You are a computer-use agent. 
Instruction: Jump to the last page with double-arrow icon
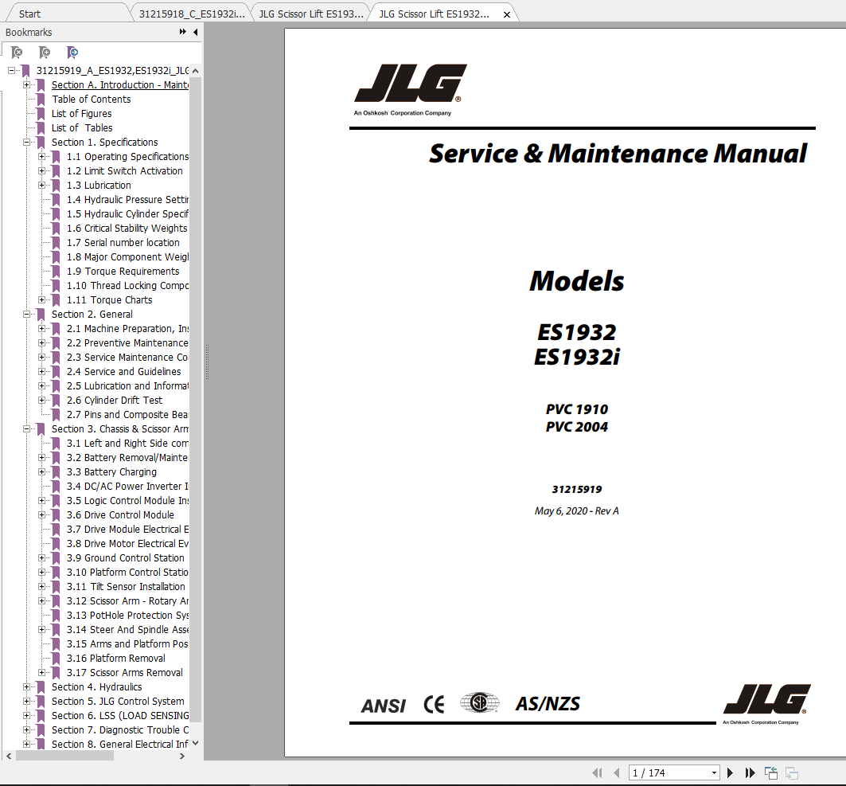(750, 772)
